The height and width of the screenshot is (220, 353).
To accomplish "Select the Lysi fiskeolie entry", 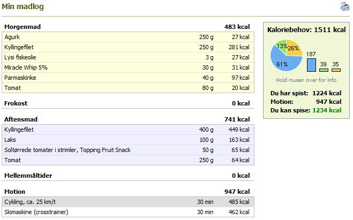I will (x=128, y=57).
